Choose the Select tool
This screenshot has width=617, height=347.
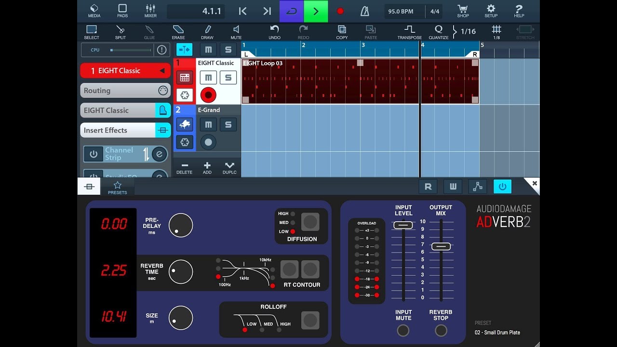pos(92,32)
